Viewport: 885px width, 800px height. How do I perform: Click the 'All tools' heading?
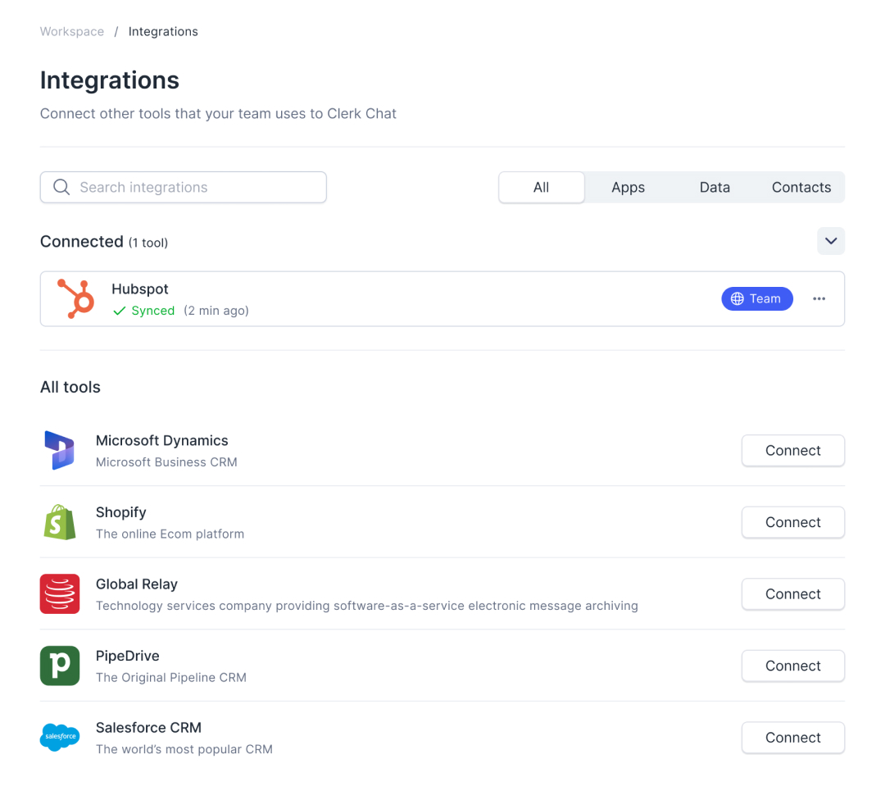click(x=70, y=388)
